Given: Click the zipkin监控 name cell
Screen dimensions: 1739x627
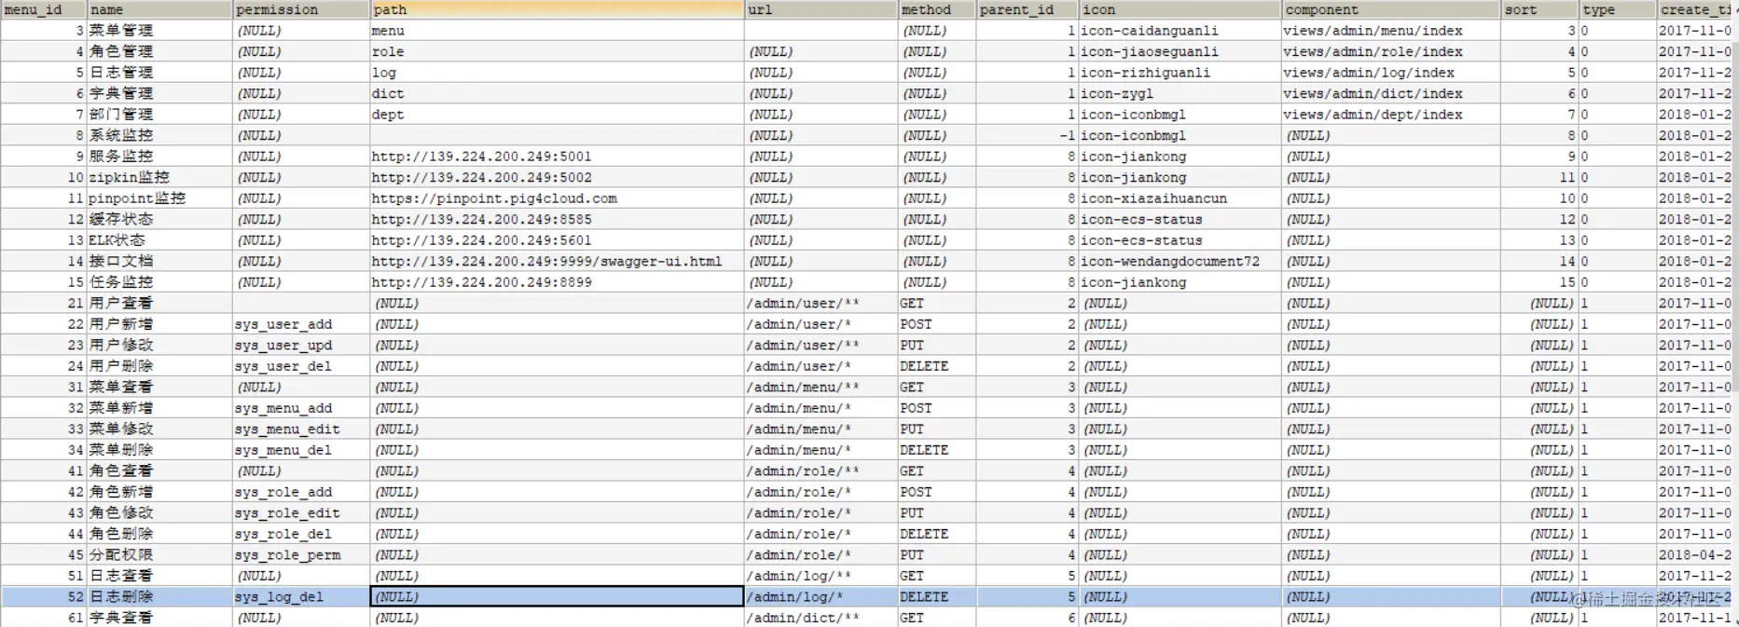Looking at the screenshot, I should (x=159, y=177).
